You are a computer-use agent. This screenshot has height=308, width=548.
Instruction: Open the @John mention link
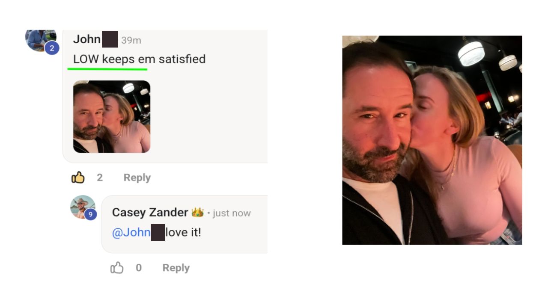tap(131, 233)
